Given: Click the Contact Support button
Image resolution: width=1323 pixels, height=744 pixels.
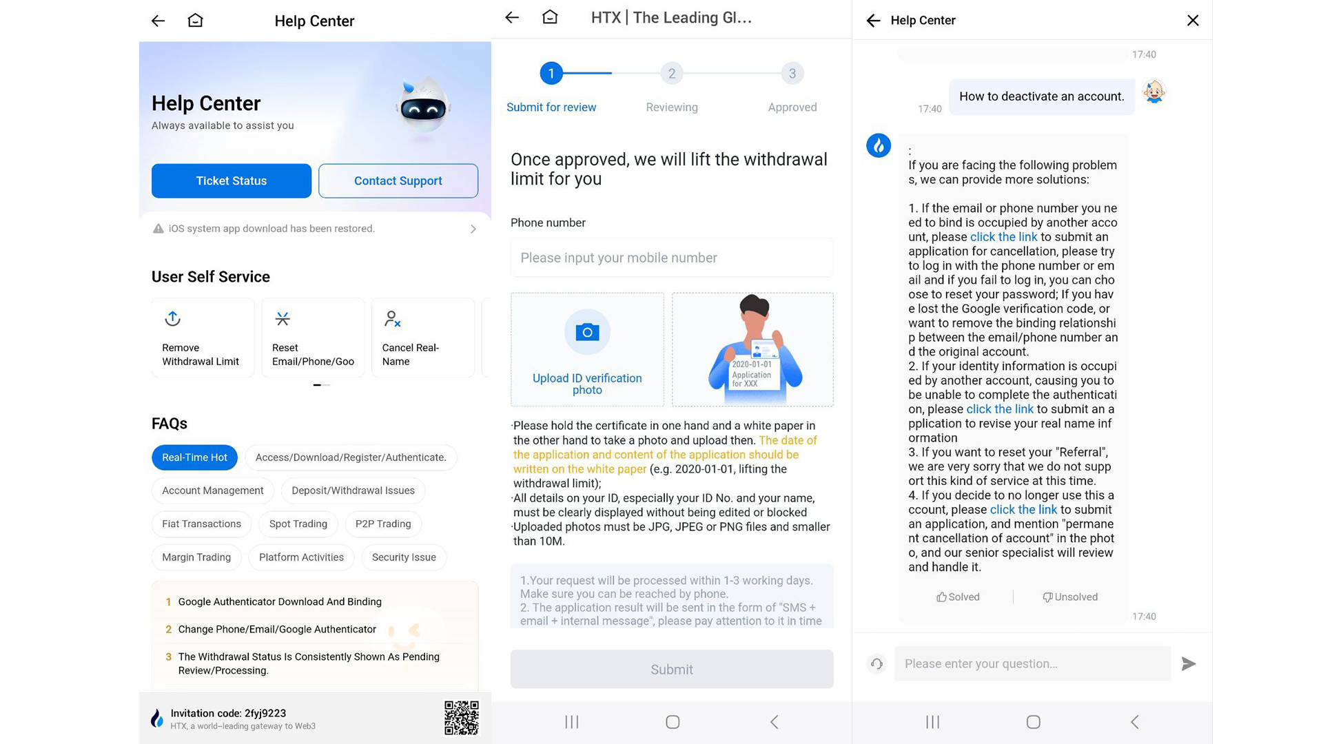Looking at the screenshot, I should coord(398,180).
